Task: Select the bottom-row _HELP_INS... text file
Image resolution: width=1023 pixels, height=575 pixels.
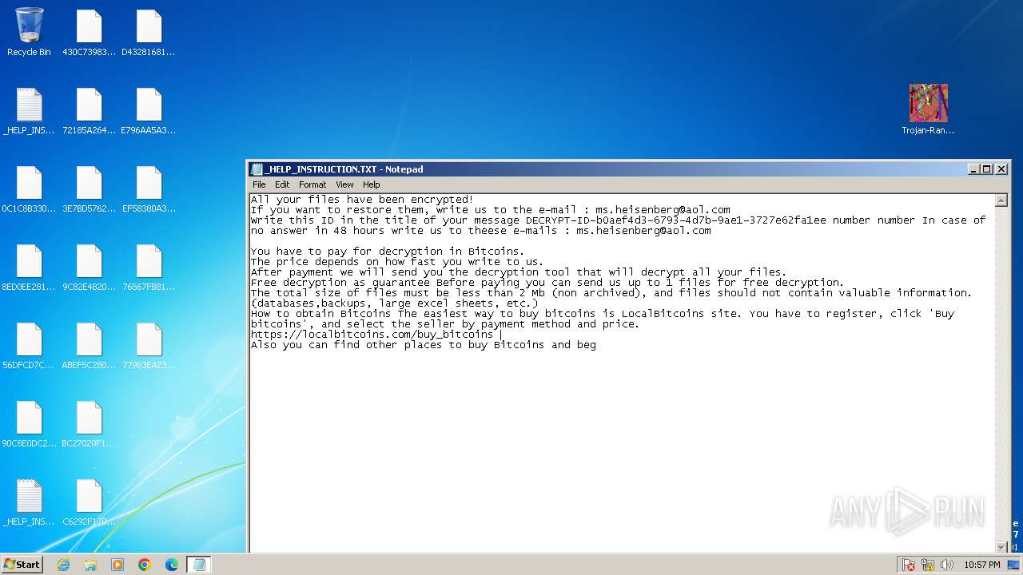Action: tap(29, 502)
